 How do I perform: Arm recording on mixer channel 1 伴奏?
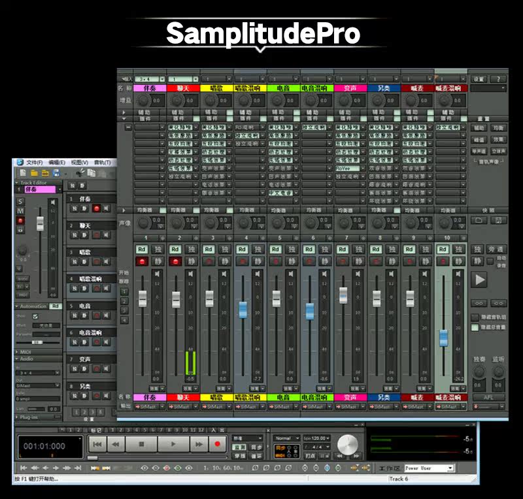click(142, 262)
